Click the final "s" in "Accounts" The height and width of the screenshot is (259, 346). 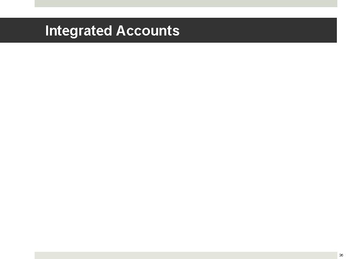[176, 32]
